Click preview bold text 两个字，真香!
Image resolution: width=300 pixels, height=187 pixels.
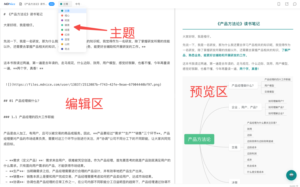[x=249, y=69]
